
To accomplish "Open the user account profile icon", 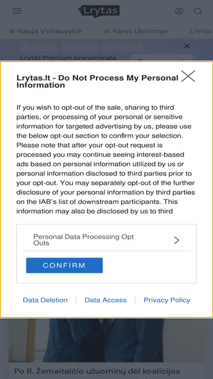I will coord(179,11).
